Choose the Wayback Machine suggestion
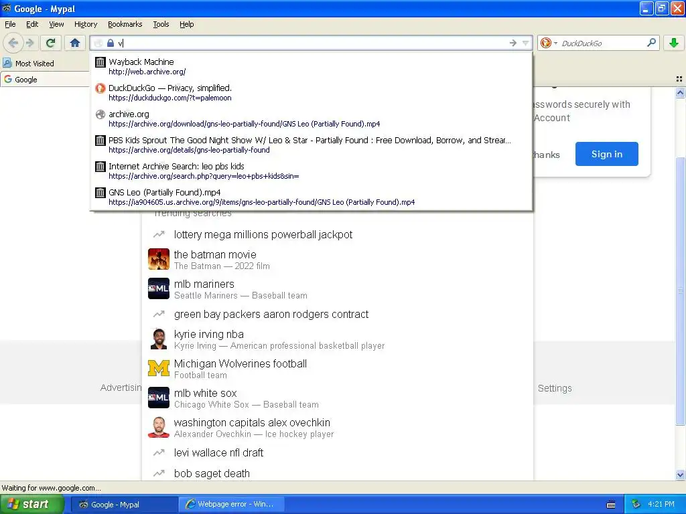 coord(311,66)
